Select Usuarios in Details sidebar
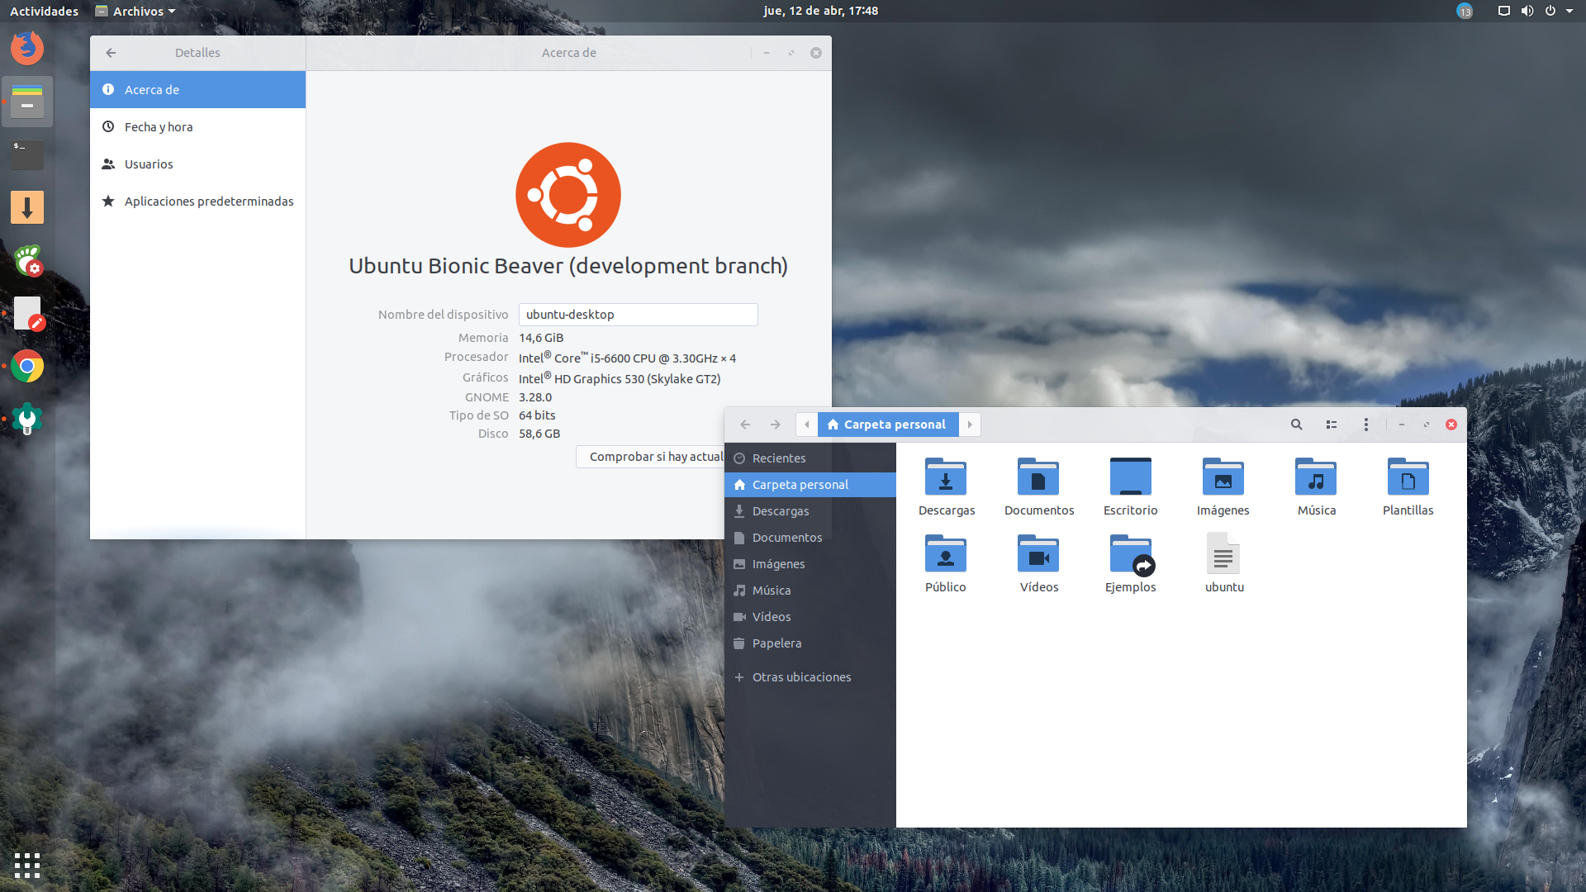Image resolution: width=1586 pixels, height=892 pixels. coord(149,164)
